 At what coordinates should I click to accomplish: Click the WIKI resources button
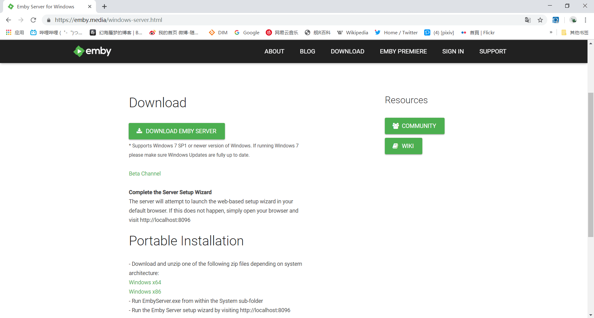[403, 146]
